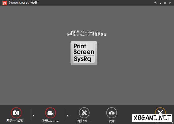Expand the capture region options arrow
Image resolution: width=174 pixels, height=124 pixels.
pyautogui.click(x=33, y=115)
